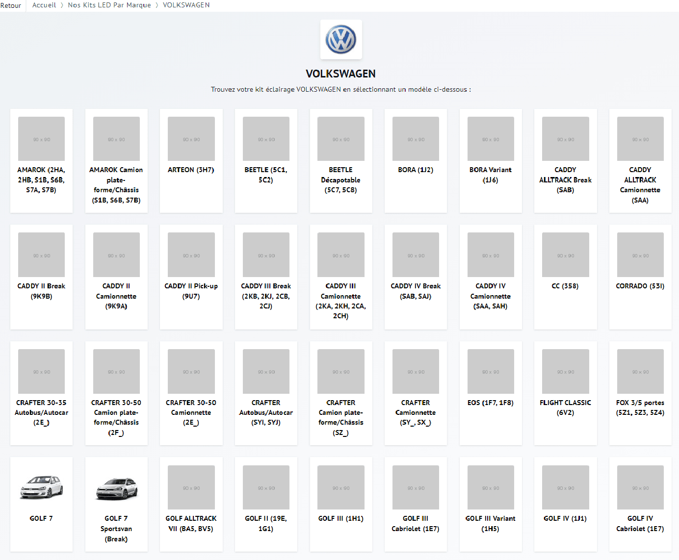Select CADDY IV Break (SAB, SAJ)
679x560 pixels.
416,277
